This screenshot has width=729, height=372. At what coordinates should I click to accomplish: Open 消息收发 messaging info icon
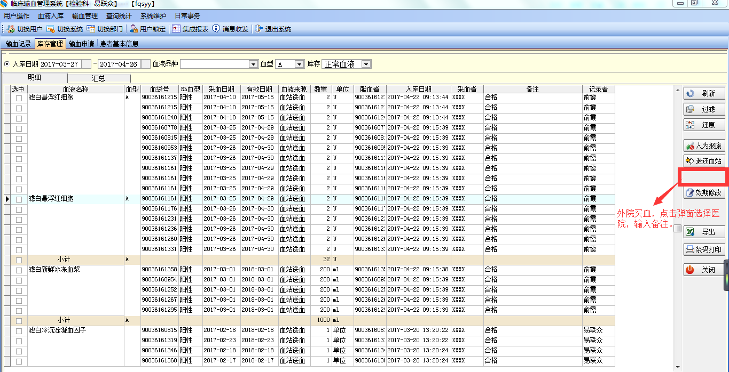(x=216, y=29)
